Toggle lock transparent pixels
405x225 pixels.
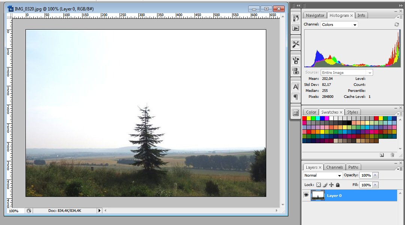click(318, 185)
